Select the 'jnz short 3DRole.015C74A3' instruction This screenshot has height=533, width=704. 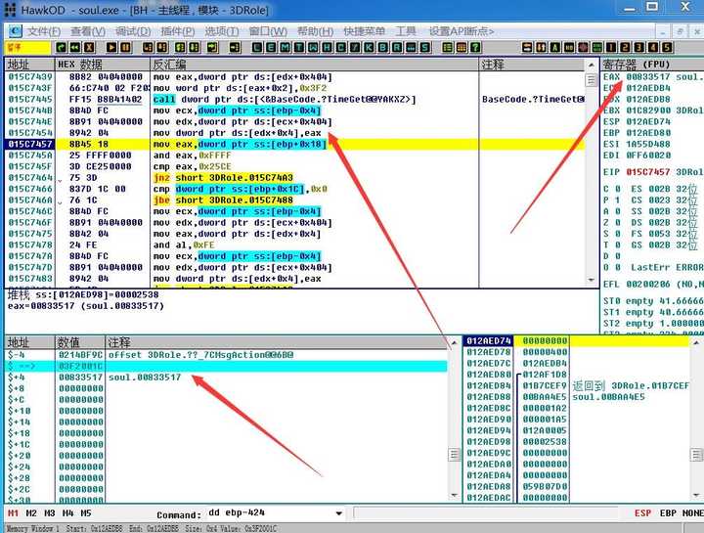click(x=223, y=178)
